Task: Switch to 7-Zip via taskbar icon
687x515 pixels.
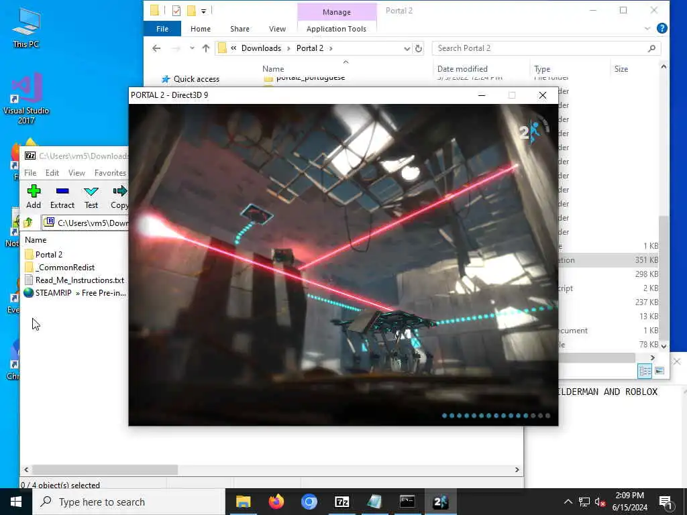Action: click(x=341, y=502)
